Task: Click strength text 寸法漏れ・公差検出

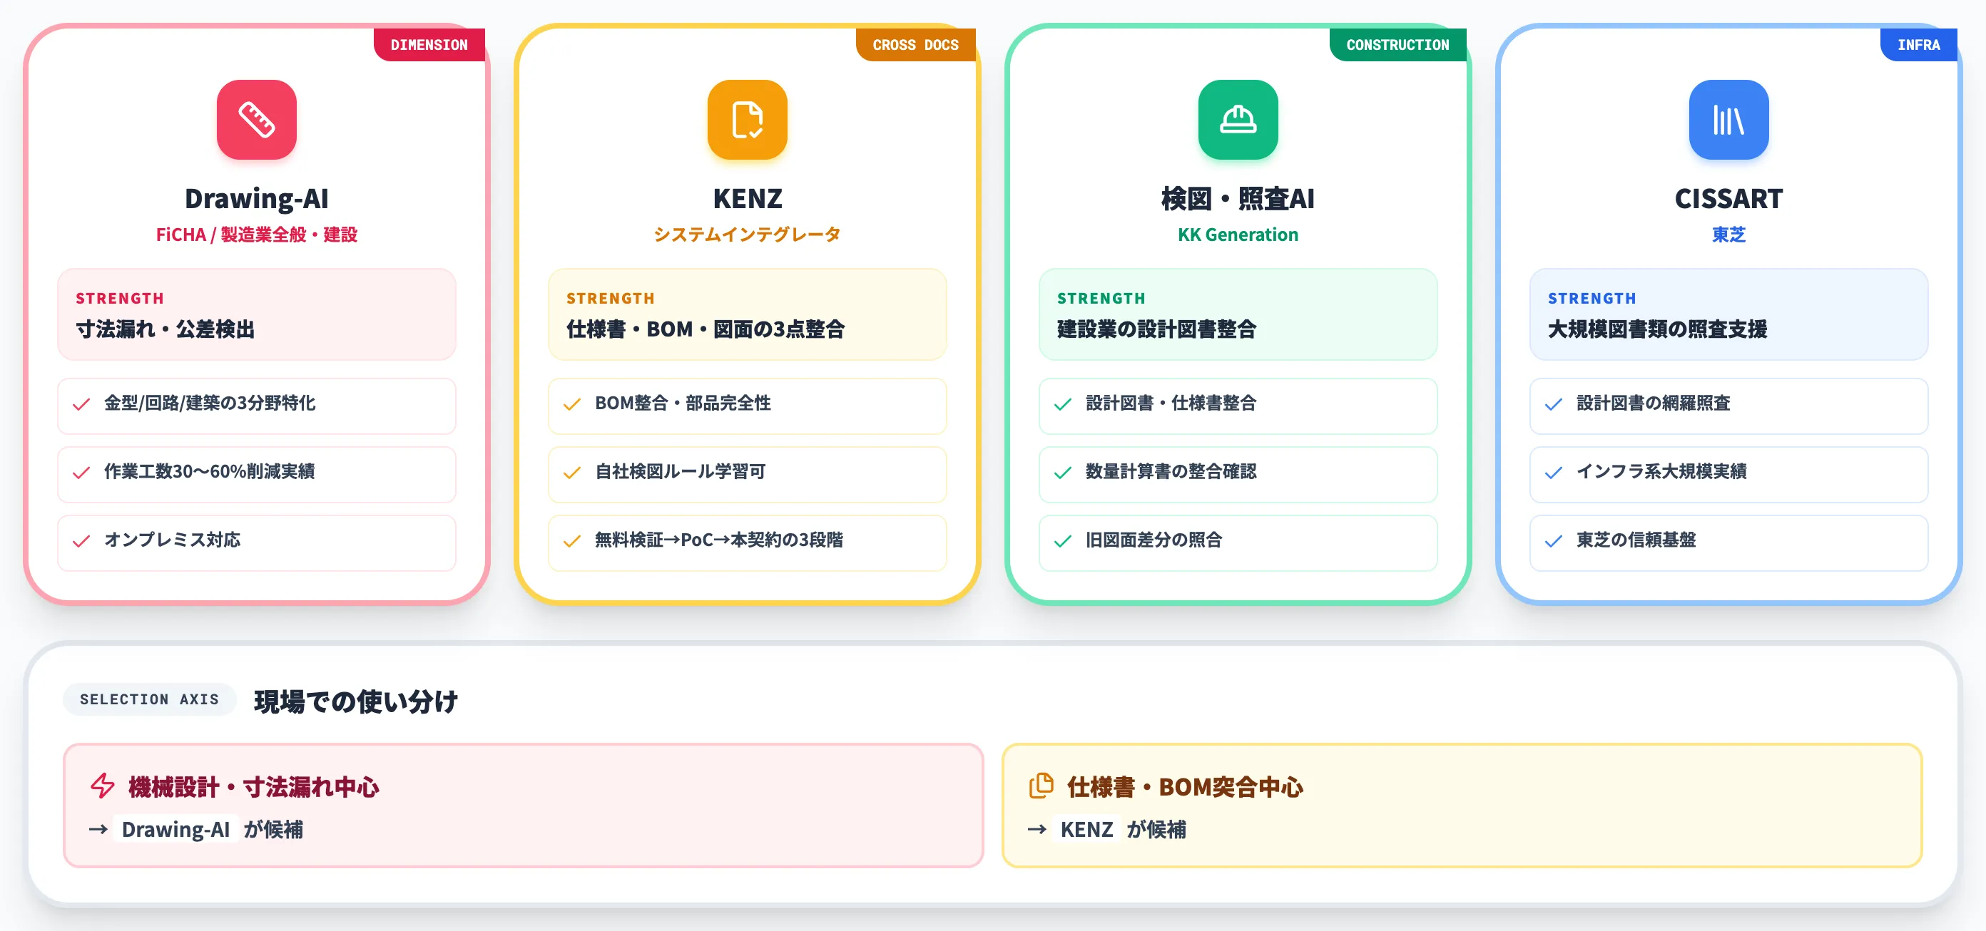Action: click(x=165, y=329)
